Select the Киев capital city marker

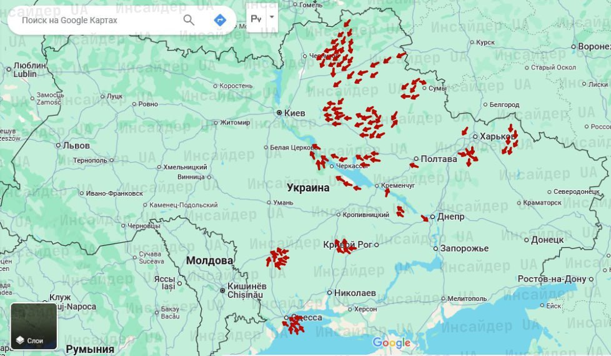click(280, 113)
